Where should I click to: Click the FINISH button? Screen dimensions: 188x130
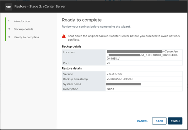(x=175, y=121)
